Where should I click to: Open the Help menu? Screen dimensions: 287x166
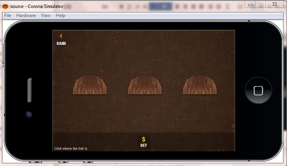[x=61, y=15]
